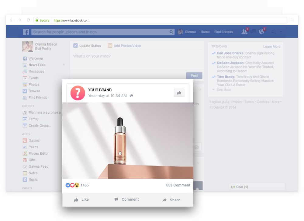Click the green Secure padlock icon

tap(37, 20)
